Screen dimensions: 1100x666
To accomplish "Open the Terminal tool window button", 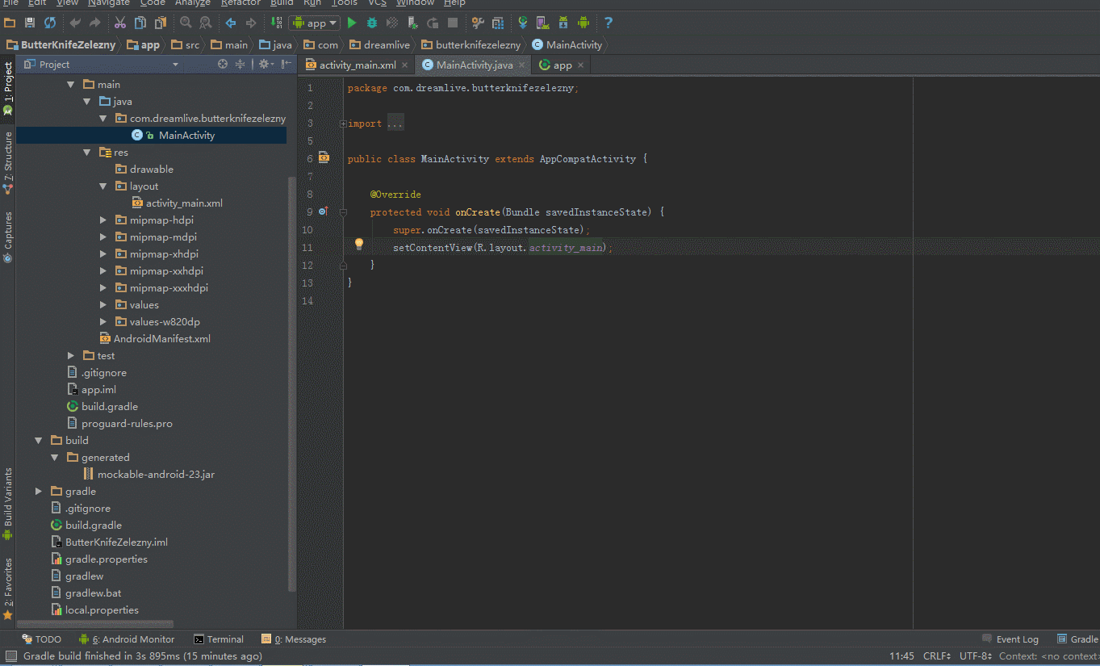I will tap(219, 639).
